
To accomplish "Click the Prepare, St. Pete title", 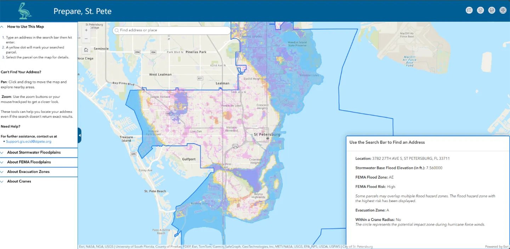I will tap(82, 11).
